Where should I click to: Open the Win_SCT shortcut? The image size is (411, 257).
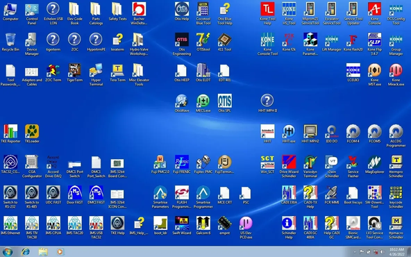coord(267,164)
